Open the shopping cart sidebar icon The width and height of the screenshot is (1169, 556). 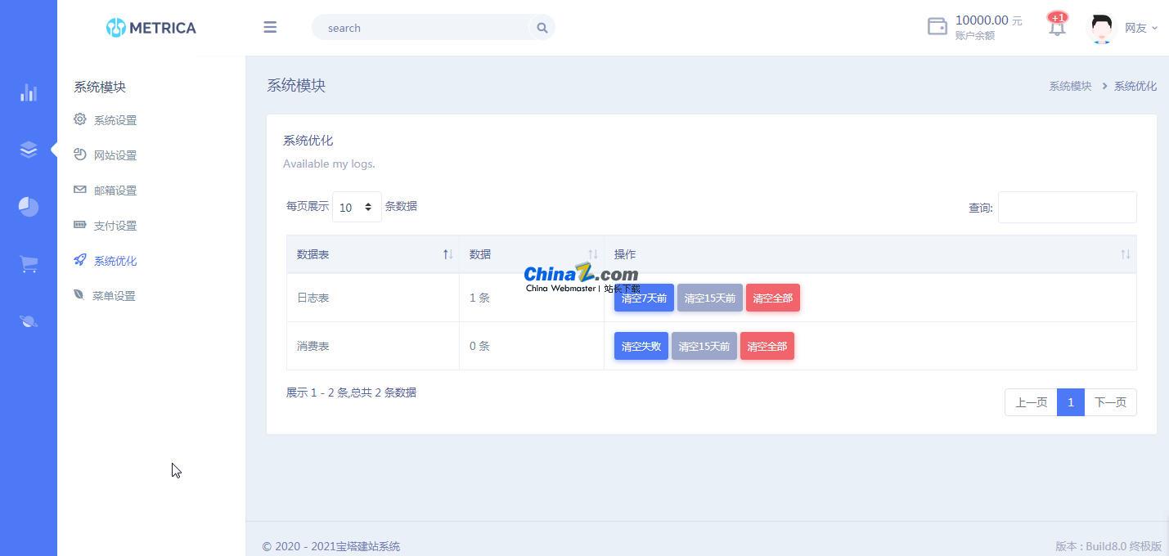pos(29,263)
